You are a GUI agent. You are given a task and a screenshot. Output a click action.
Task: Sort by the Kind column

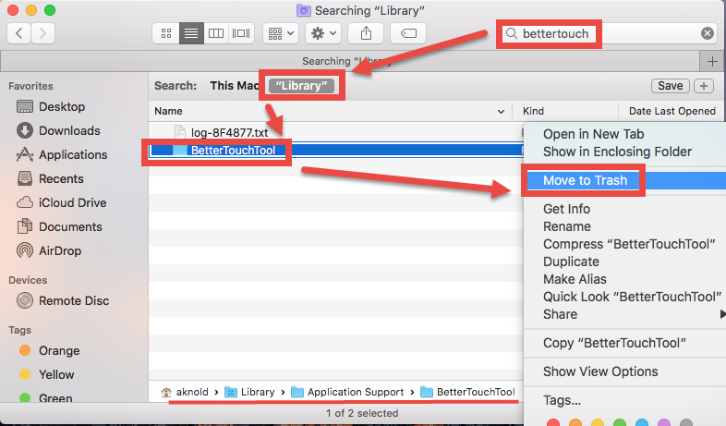(533, 111)
